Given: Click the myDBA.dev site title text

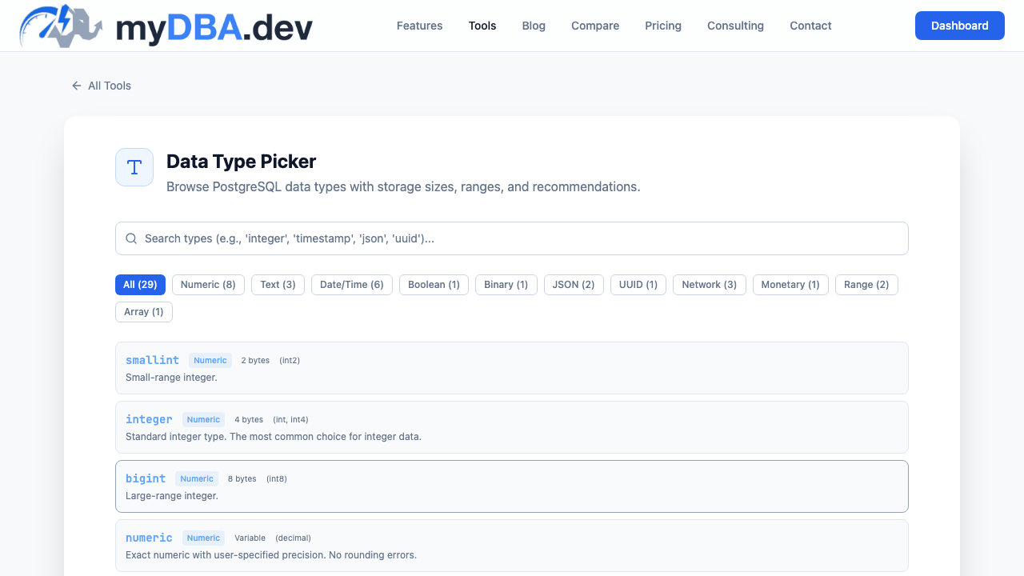Looking at the screenshot, I should point(214,27).
